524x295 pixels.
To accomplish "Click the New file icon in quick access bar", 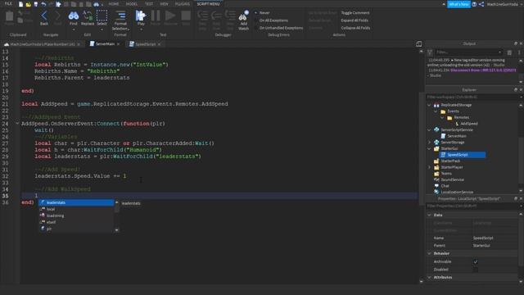I will tap(20, 4).
